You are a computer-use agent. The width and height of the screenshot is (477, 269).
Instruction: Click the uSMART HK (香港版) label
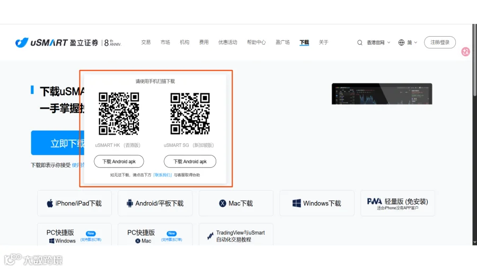118,145
